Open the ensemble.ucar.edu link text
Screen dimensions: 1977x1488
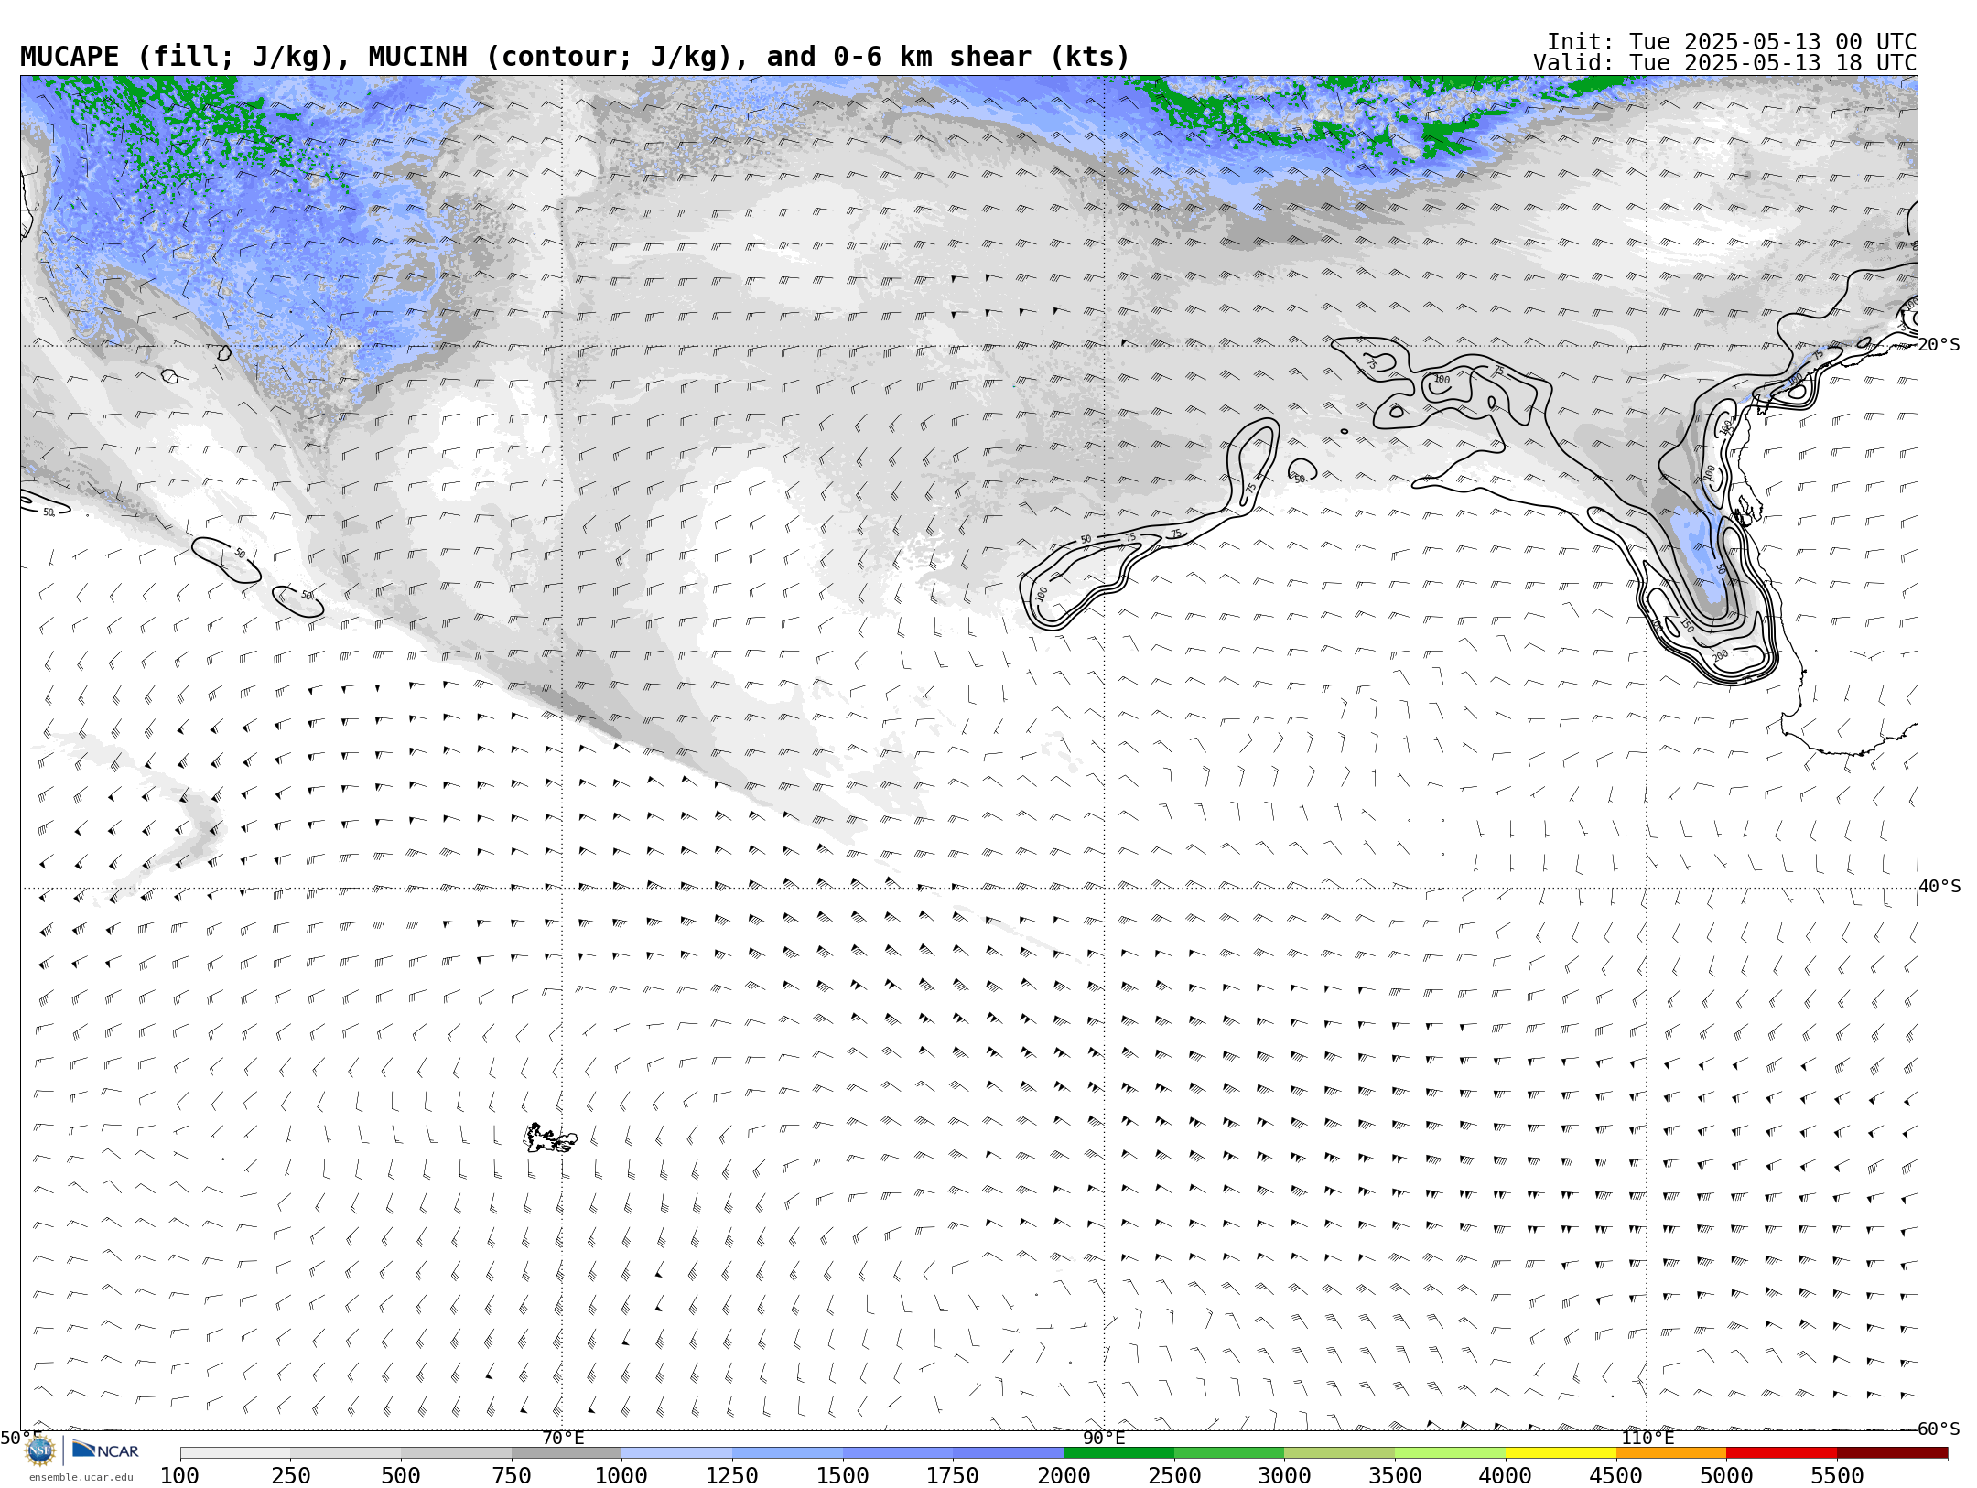click(81, 1477)
